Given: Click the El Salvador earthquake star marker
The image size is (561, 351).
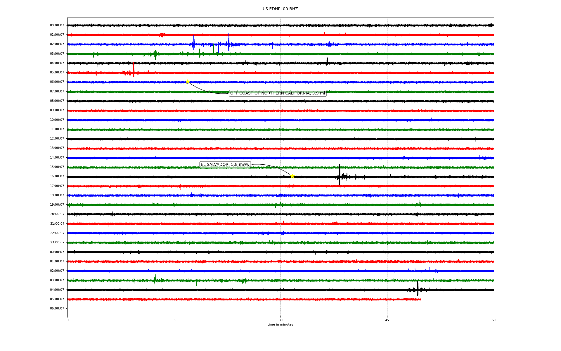Looking at the screenshot, I should pyautogui.click(x=292, y=176).
